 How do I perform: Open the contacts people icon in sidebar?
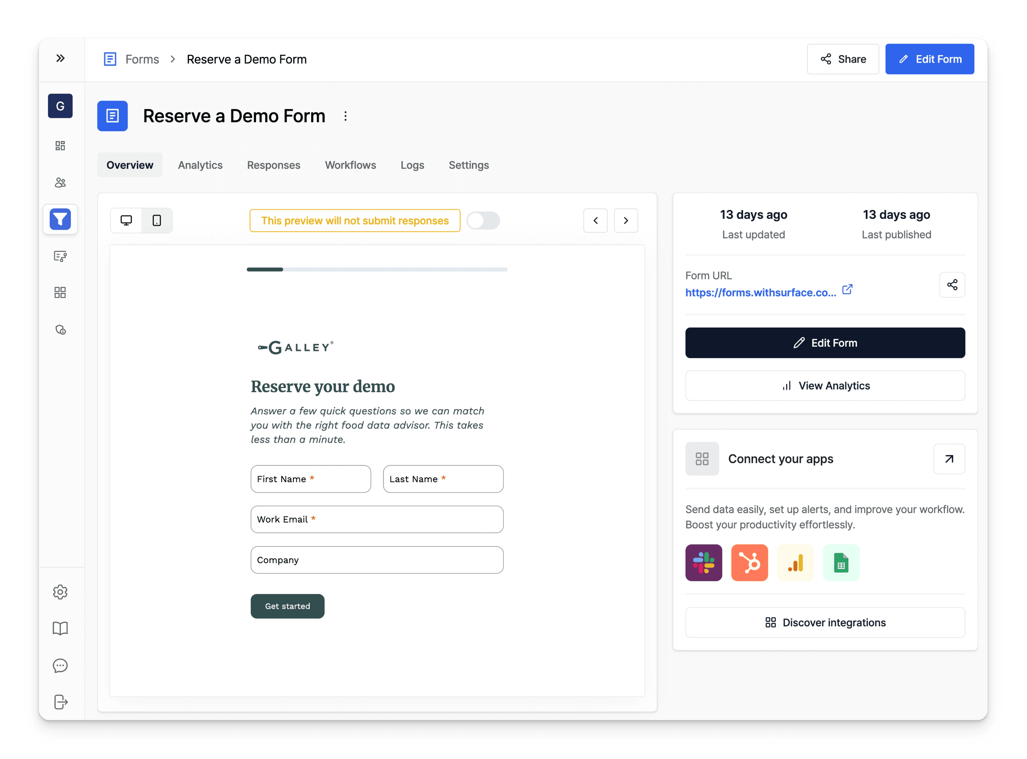[60, 182]
